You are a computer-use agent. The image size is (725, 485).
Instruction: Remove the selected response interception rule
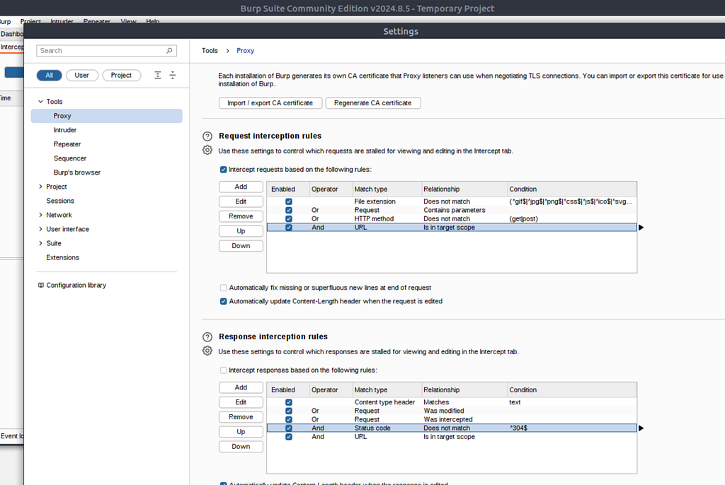pos(241,417)
